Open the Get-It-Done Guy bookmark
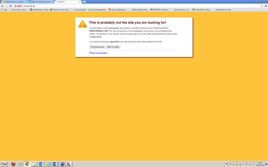The width and height of the screenshot is (268, 167). [181, 10]
